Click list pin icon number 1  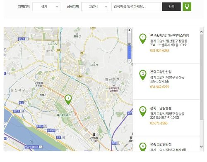tap(143, 39)
